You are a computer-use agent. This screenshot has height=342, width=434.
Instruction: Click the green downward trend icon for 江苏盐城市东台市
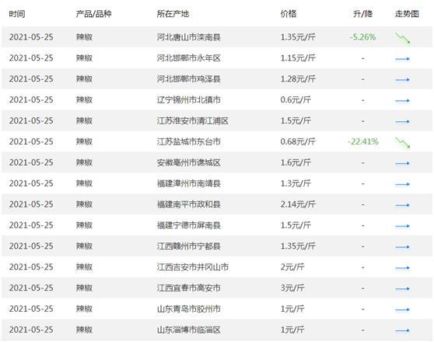[x=402, y=143]
